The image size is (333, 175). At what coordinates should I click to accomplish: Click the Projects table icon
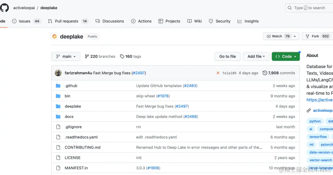coord(161,21)
